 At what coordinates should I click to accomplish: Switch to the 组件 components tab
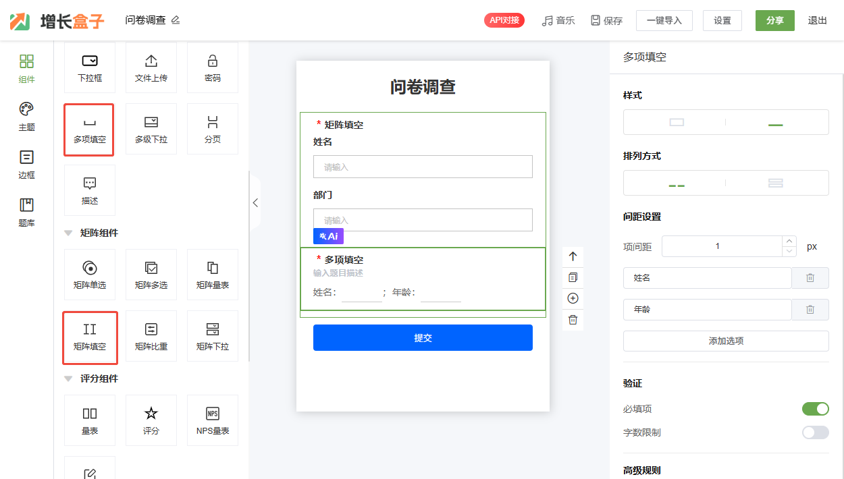26,69
